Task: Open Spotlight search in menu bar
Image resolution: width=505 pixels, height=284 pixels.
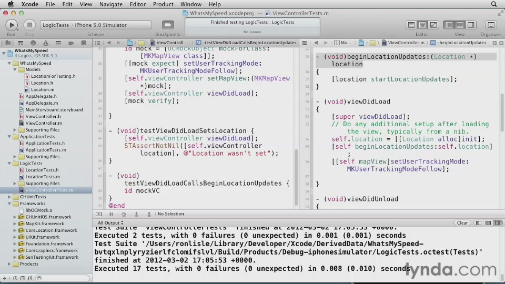Action: [494, 4]
